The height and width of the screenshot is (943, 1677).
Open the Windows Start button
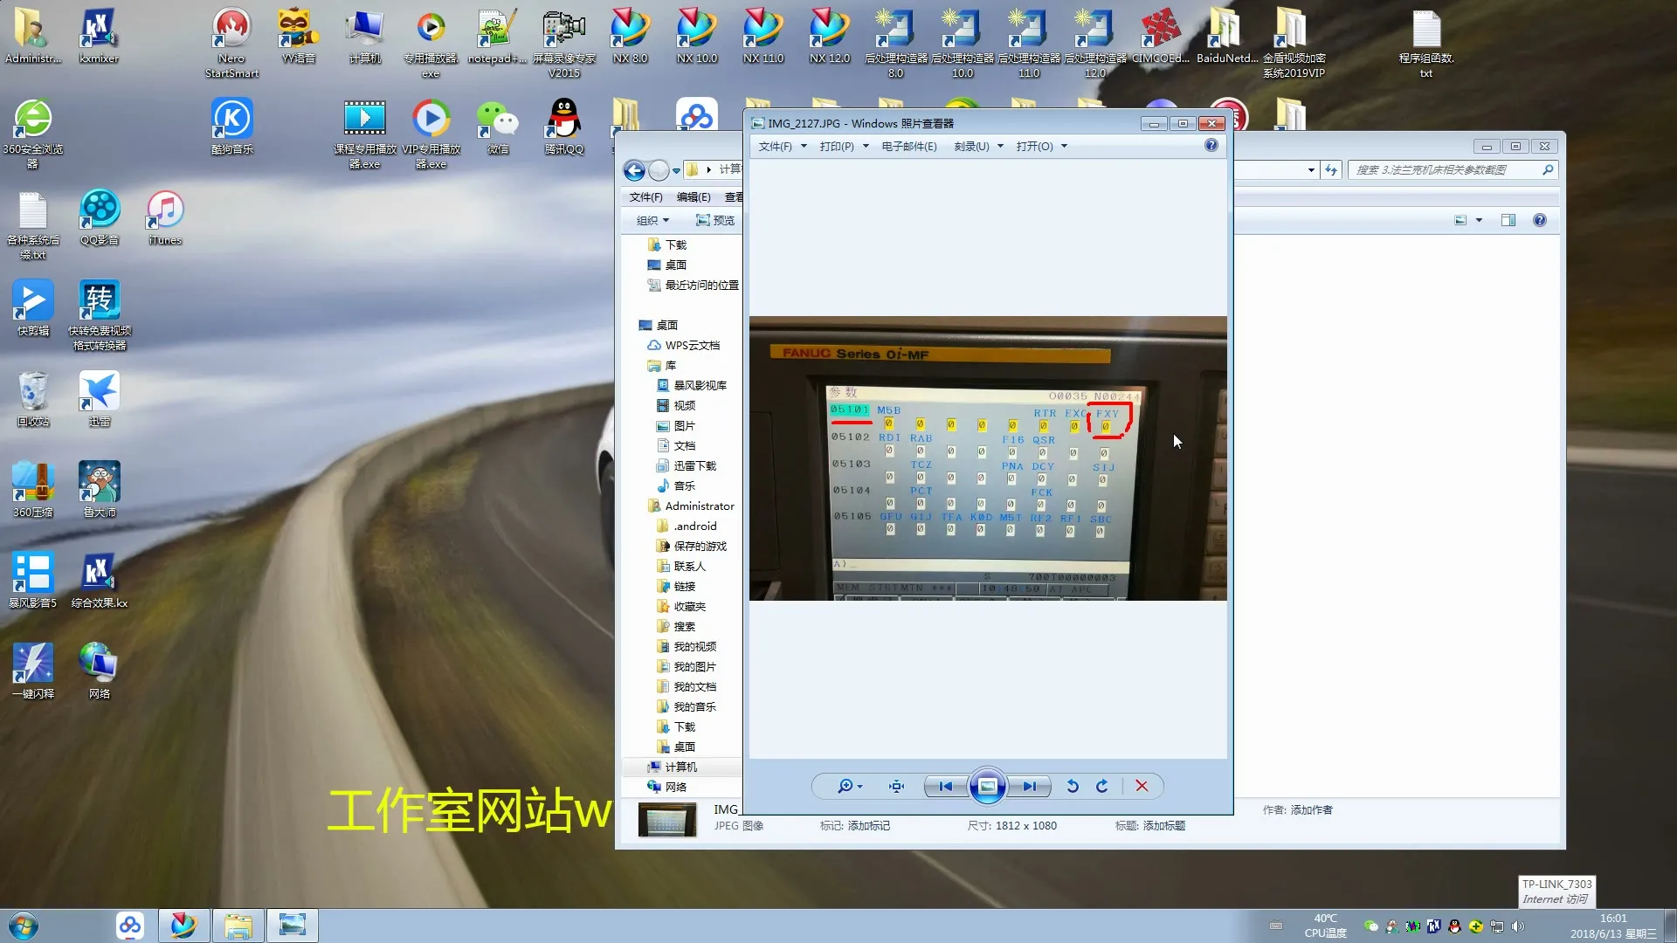tap(24, 926)
